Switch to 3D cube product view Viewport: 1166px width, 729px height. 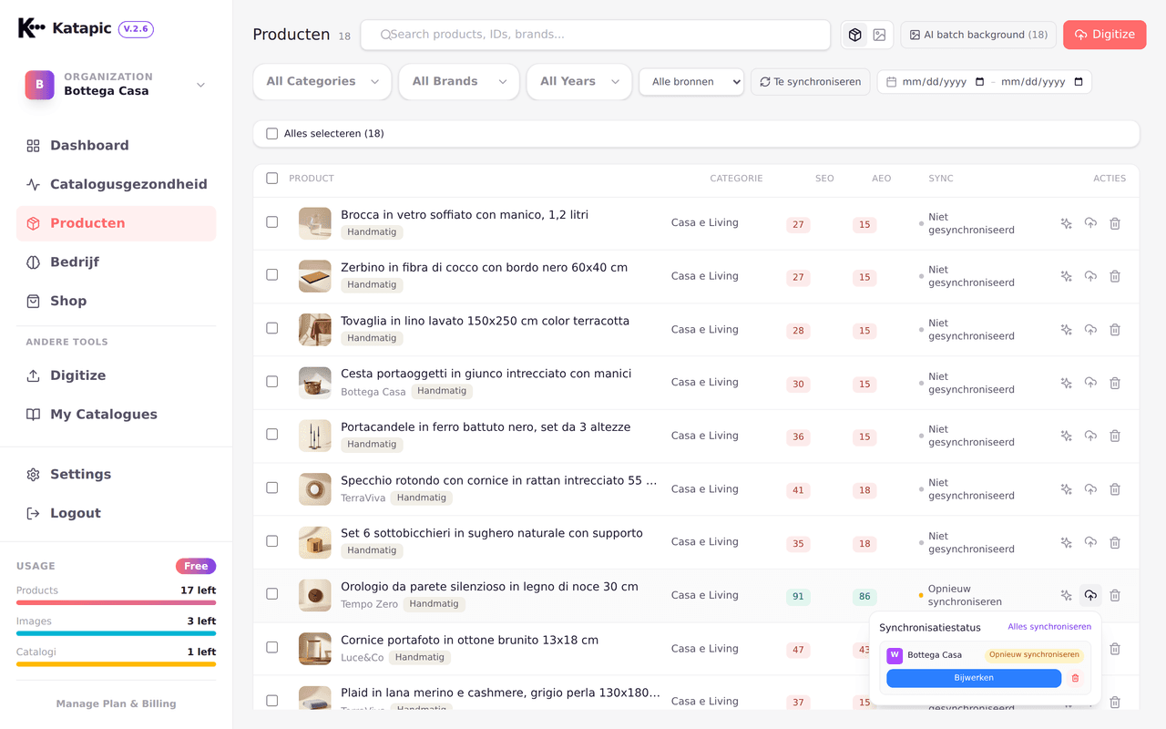(x=854, y=35)
